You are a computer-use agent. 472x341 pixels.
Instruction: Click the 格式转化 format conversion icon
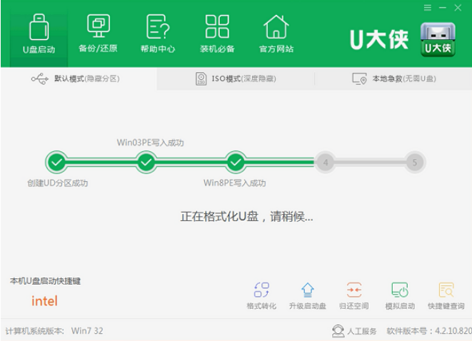pyautogui.click(x=261, y=295)
